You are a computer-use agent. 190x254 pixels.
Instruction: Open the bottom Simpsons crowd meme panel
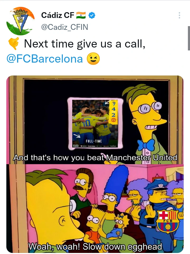point(95,209)
